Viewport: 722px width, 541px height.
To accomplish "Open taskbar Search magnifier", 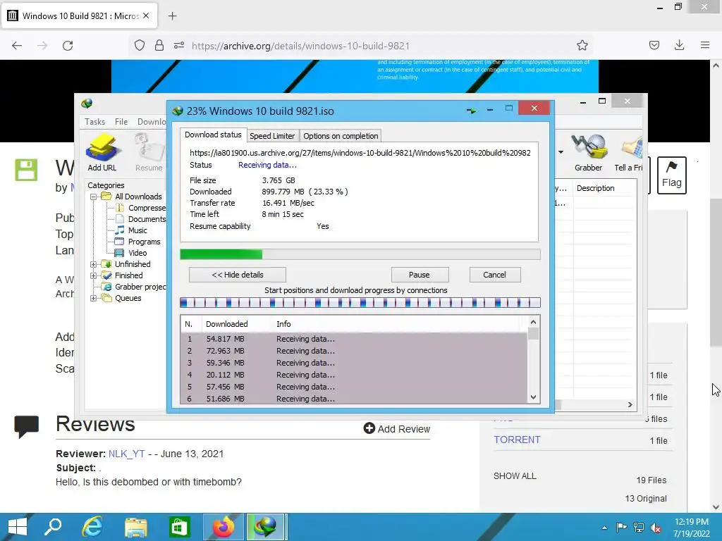I will (x=53, y=527).
